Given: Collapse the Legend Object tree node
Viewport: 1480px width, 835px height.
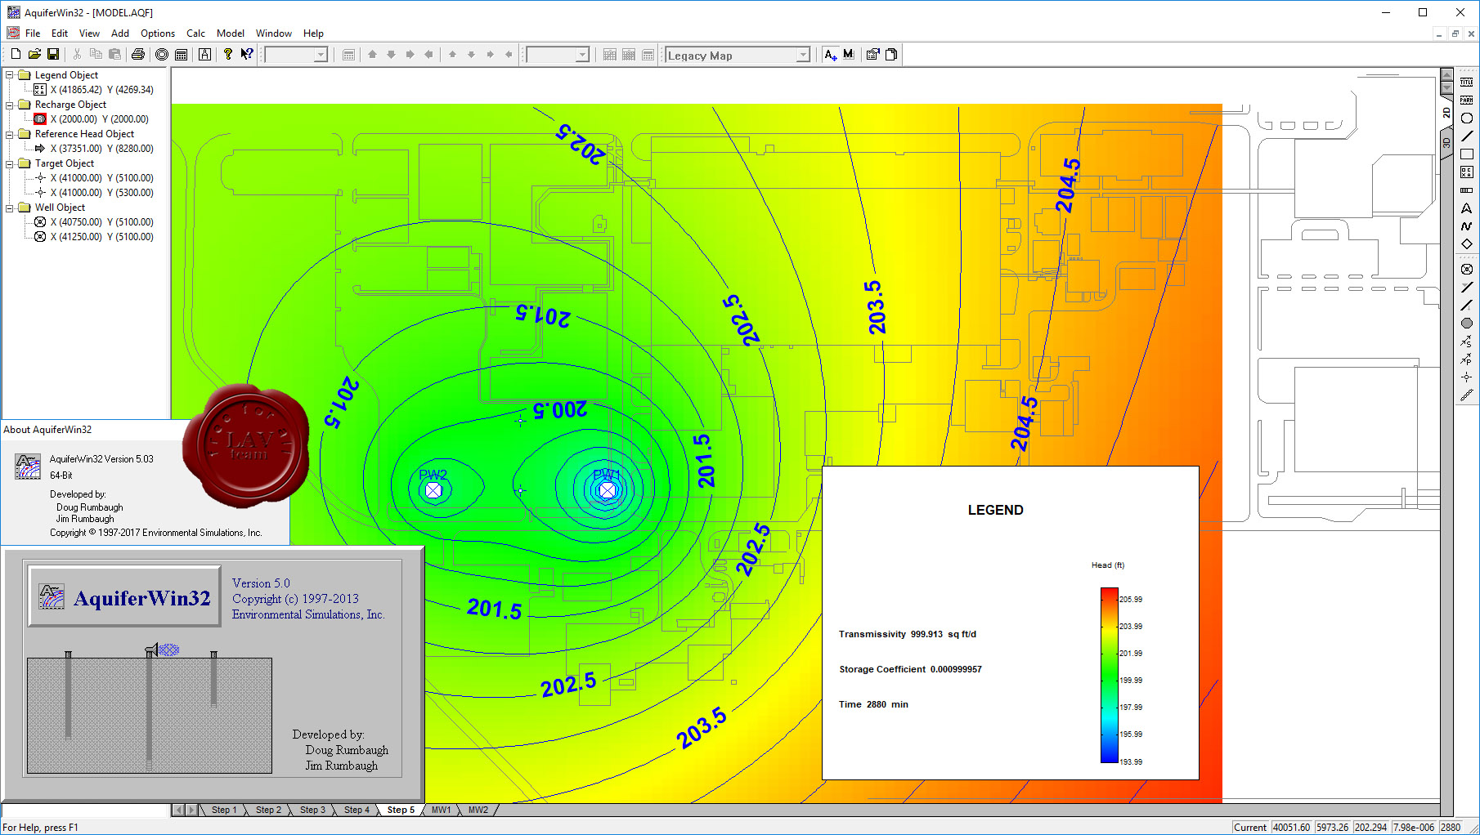Looking at the screenshot, I should pyautogui.click(x=10, y=75).
